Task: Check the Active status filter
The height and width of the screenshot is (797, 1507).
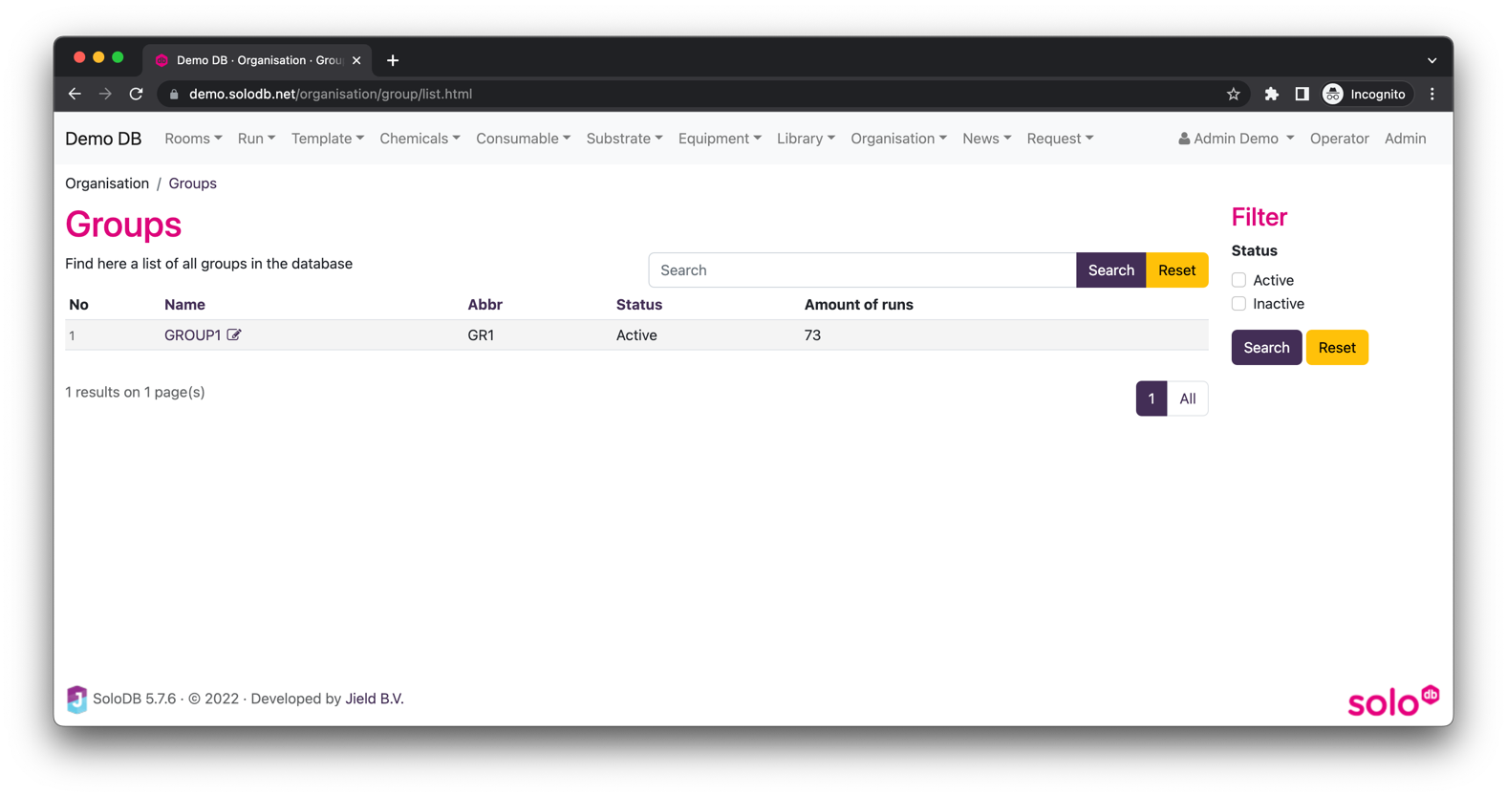Action: click(x=1238, y=280)
